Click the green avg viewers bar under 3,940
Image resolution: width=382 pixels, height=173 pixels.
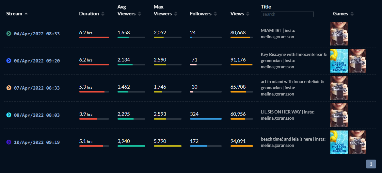(x=131, y=146)
